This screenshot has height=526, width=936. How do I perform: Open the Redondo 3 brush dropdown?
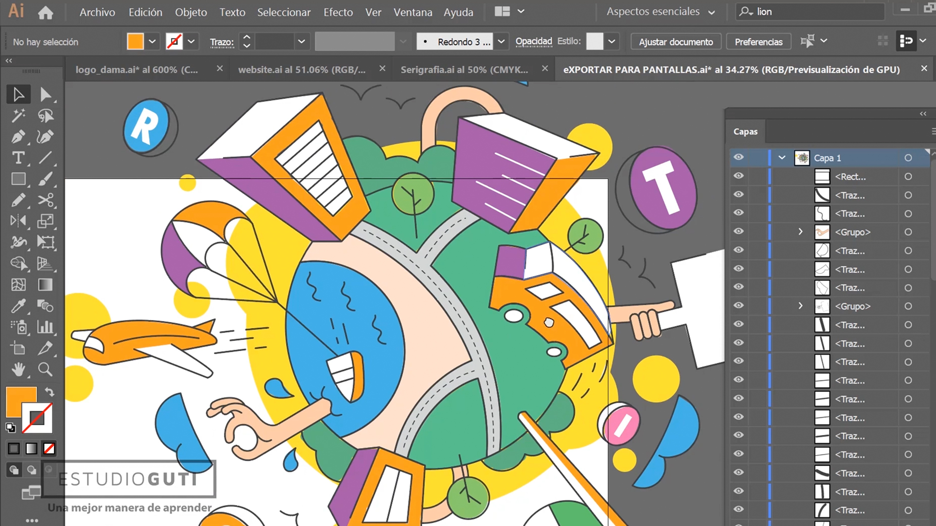(501, 42)
